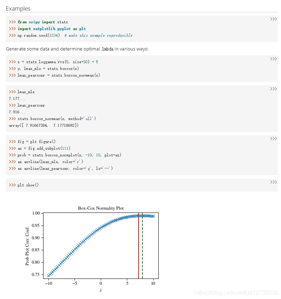The width and height of the screenshot is (281, 299).
Task: Toggle the >>> button beside plt.figure() block
Action: 273,139
